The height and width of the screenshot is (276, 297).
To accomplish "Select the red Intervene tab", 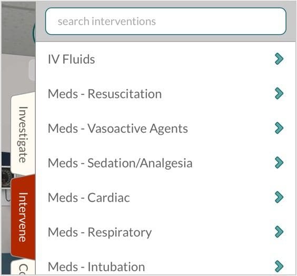I will click(23, 217).
